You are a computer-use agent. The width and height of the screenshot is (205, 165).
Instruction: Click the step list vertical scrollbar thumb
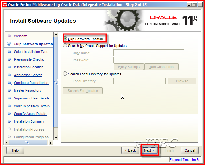click(56, 82)
